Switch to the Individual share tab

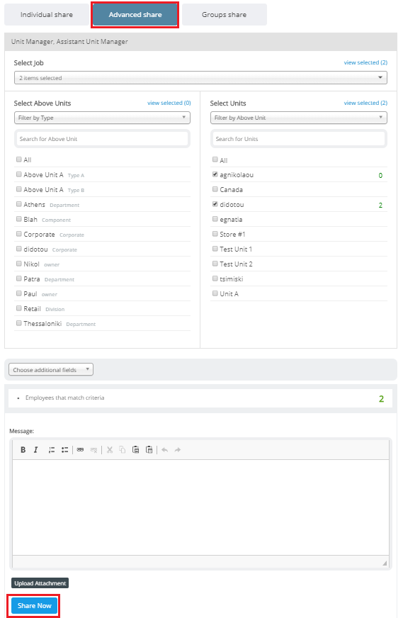[x=47, y=15]
